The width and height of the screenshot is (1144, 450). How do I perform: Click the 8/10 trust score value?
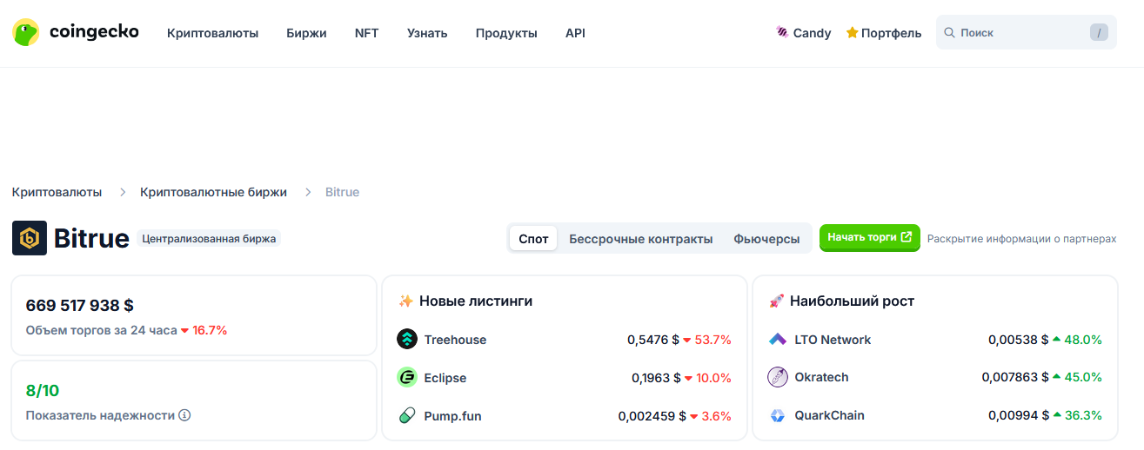click(x=43, y=390)
